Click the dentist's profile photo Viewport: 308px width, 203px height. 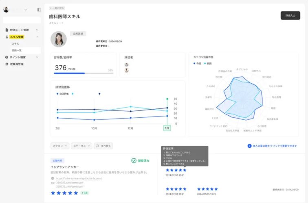[59, 39]
